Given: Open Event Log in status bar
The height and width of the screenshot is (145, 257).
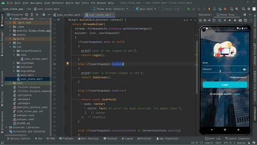Looking at the screenshot, I should click(212, 139).
